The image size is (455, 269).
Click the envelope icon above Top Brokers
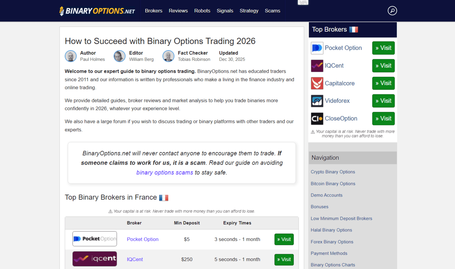click(x=303, y=2)
